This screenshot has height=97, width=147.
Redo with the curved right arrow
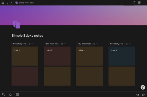143,94
